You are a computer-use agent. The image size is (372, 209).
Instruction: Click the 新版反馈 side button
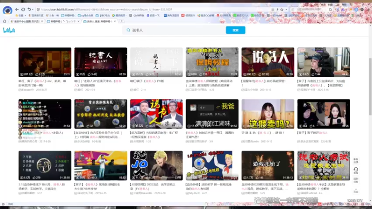coord(356,161)
